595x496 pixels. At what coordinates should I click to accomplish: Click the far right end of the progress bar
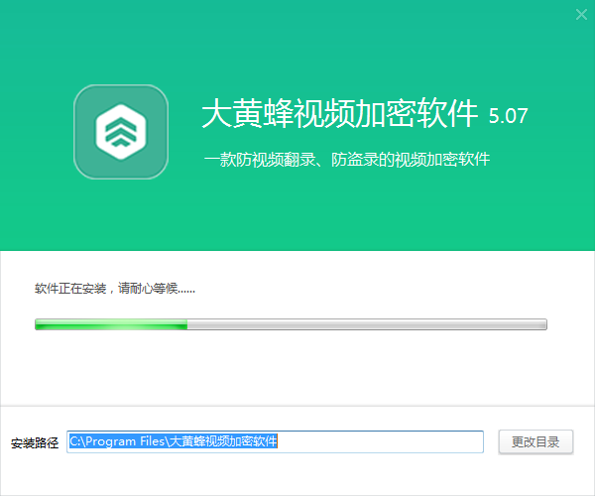pyautogui.click(x=542, y=323)
